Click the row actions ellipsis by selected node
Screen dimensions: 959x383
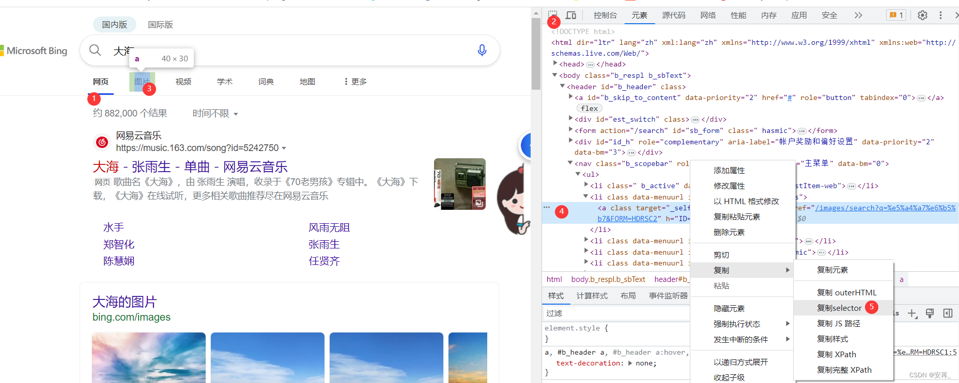click(546, 207)
